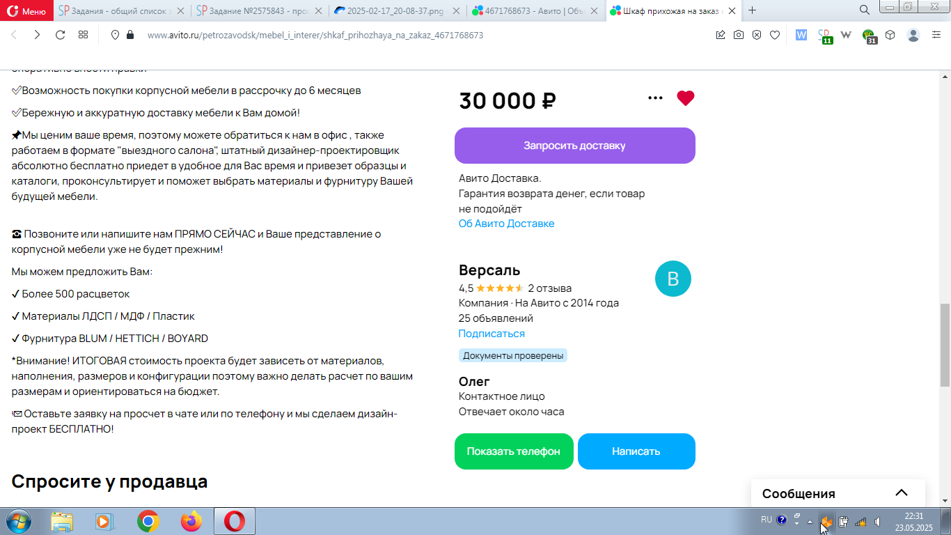Add page to Opera bookmarks heart
This screenshot has height=535, width=951.
(x=775, y=35)
